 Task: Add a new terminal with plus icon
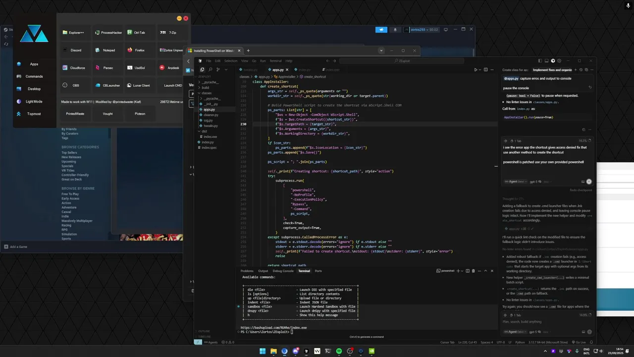coord(458,271)
